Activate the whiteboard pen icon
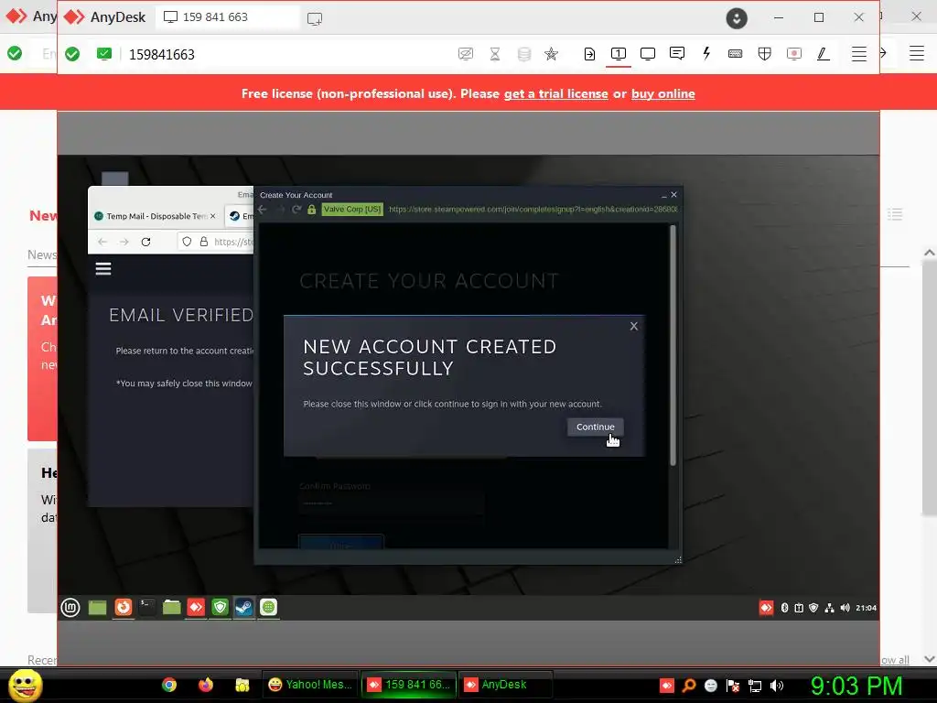 (x=823, y=54)
